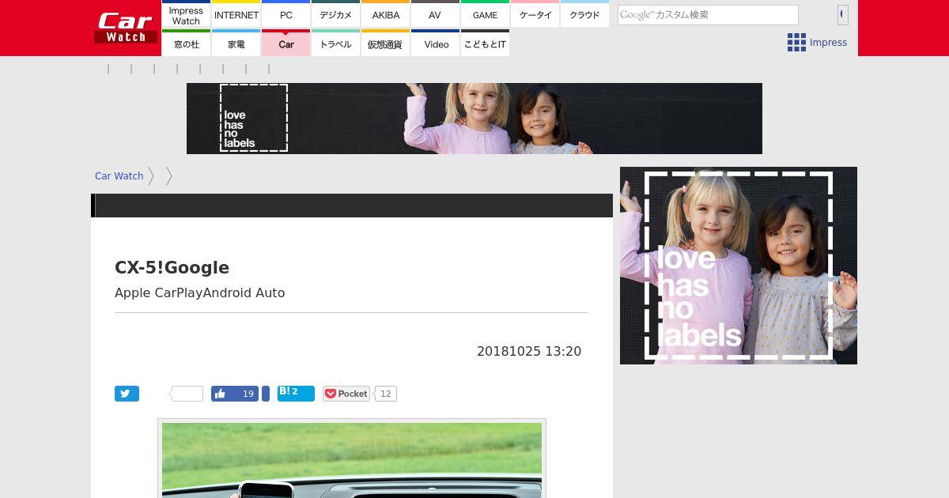Open the GAME Watch tab
The height and width of the screenshot is (498, 949).
(x=485, y=14)
